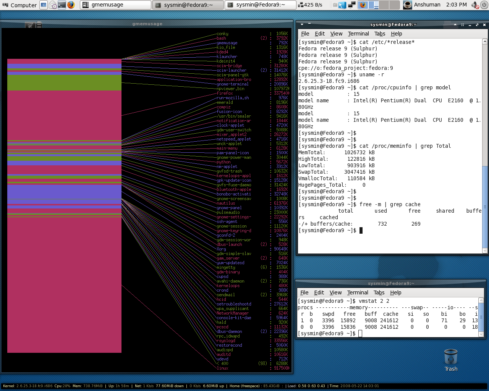Switch to gmemusage using its taskbar button
Screen dimensions: 489x391
tap(115, 5)
